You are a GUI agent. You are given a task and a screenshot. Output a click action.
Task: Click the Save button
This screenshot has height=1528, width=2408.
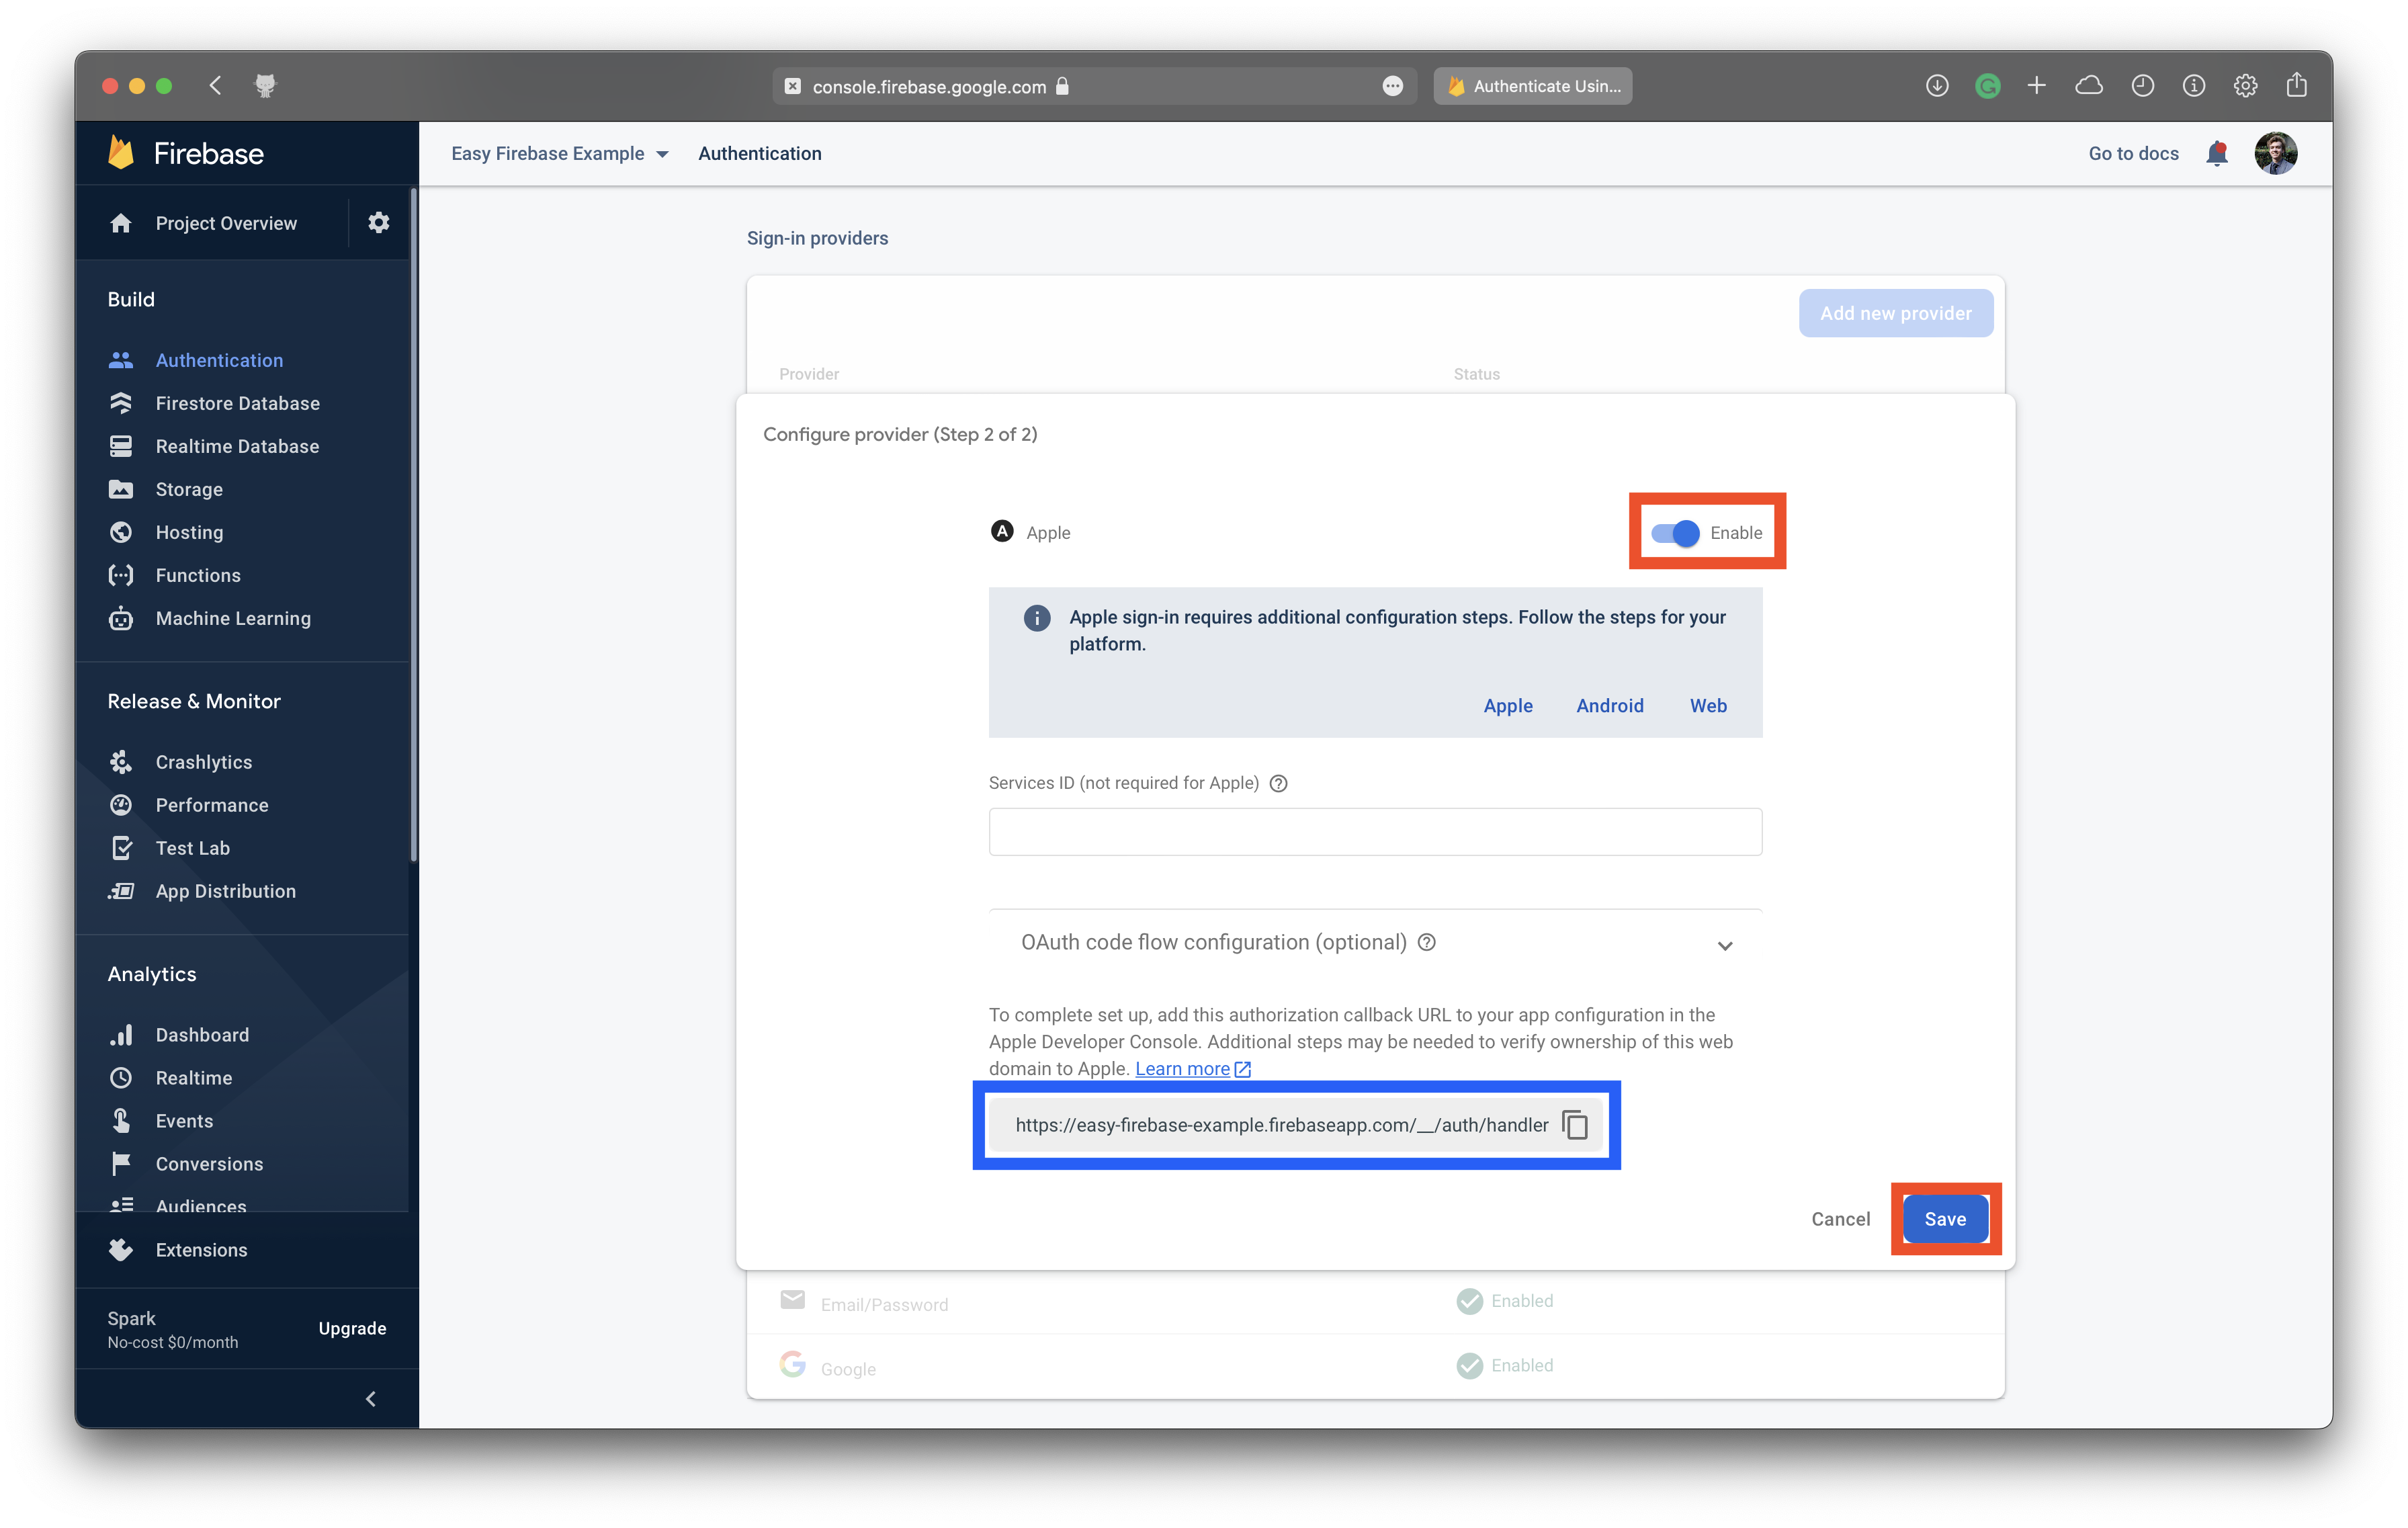click(1944, 1219)
